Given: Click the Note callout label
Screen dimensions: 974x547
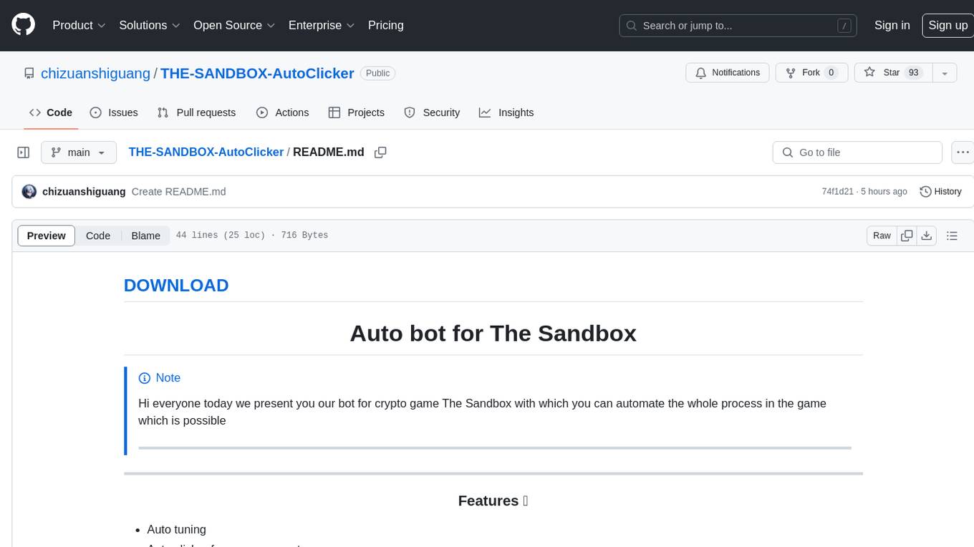Looking at the screenshot, I should pos(160,378).
